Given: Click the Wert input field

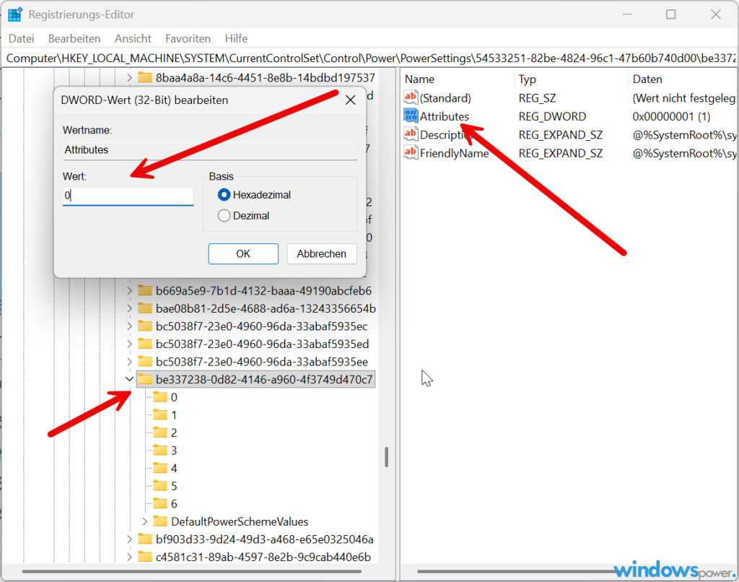Looking at the screenshot, I should pyautogui.click(x=128, y=196).
